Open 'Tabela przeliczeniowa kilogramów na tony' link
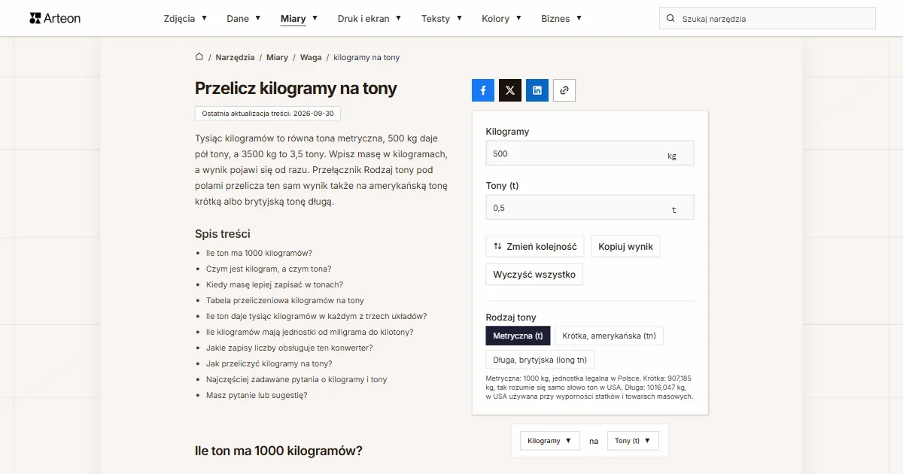 pyautogui.click(x=285, y=301)
